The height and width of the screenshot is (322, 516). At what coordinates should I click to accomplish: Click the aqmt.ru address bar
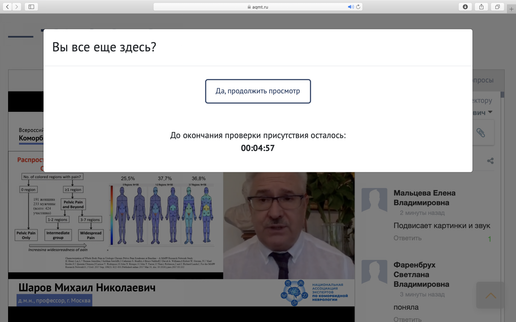(258, 7)
